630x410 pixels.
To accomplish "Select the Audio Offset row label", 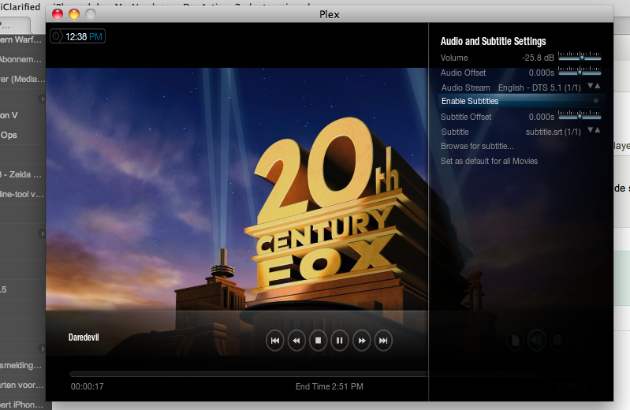I will pyautogui.click(x=463, y=73).
